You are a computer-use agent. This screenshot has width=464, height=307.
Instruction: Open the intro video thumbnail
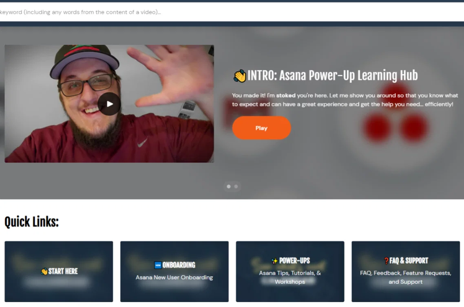coord(109,104)
